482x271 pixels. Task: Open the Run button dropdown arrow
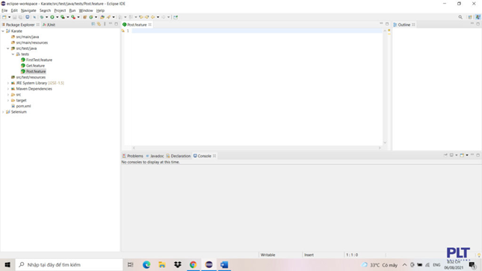point(58,17)
